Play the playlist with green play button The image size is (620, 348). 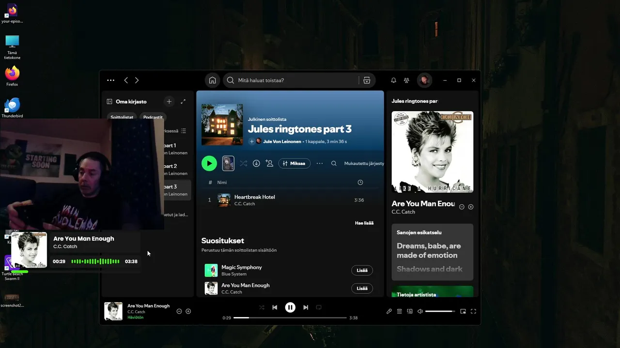(x=209, y=163)
